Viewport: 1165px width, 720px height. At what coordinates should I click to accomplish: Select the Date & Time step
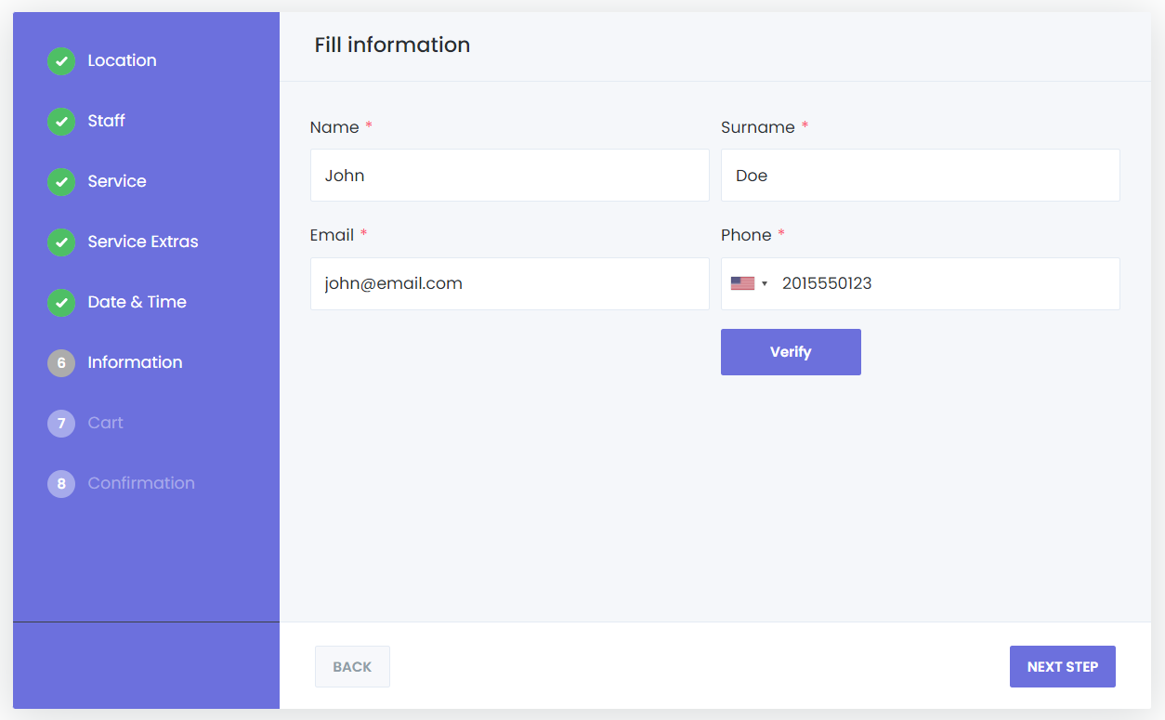pyautogui.click(x=137, y=302)
